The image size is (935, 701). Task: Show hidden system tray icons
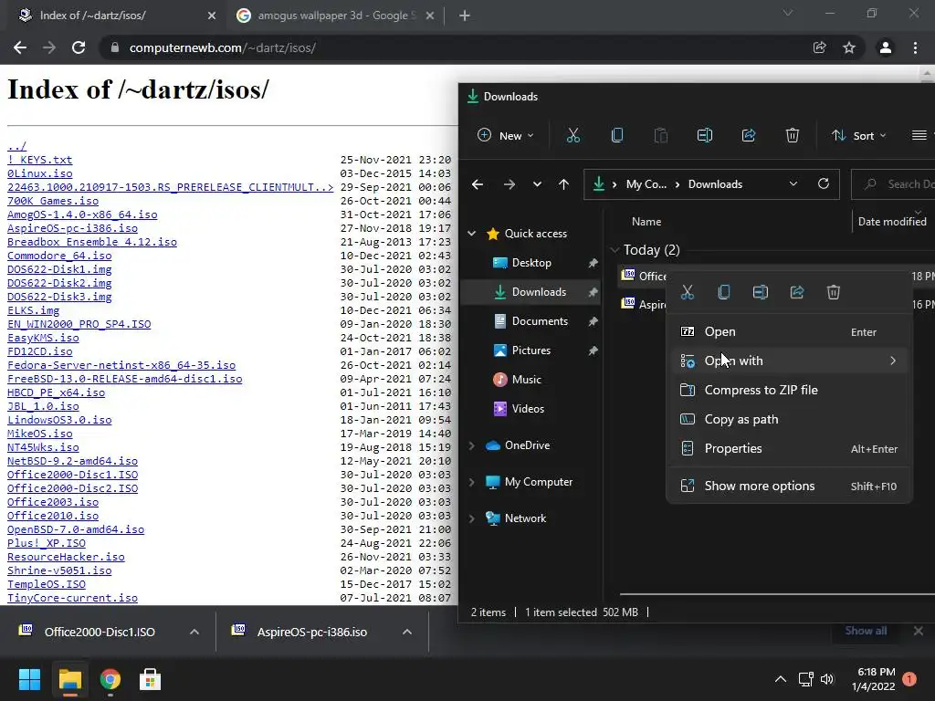(781, 679)
